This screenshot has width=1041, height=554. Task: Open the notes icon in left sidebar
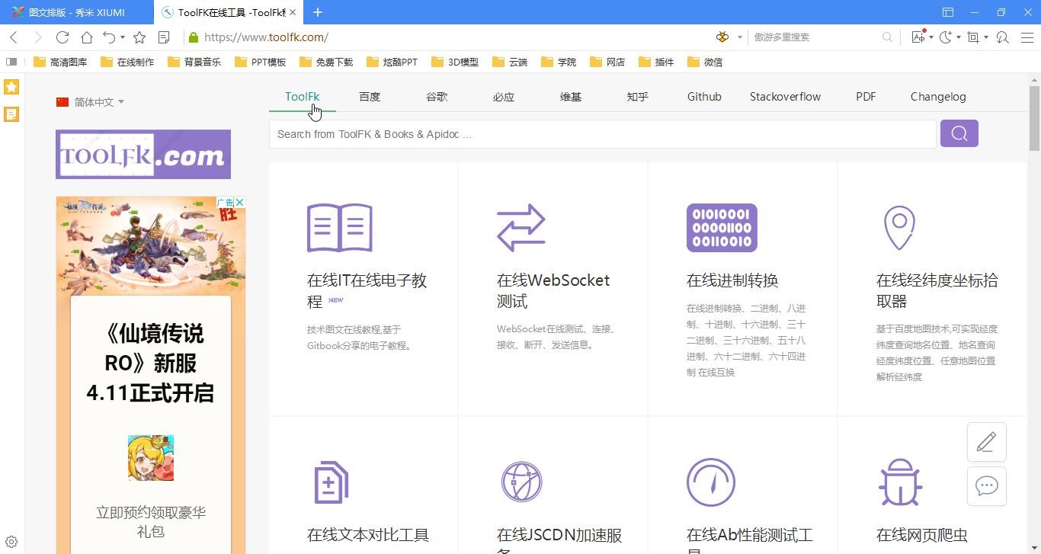(x=11, y=114)
